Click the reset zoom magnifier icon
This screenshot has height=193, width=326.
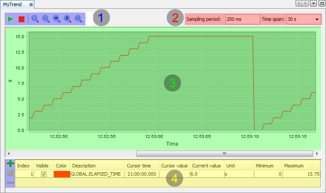78,19
